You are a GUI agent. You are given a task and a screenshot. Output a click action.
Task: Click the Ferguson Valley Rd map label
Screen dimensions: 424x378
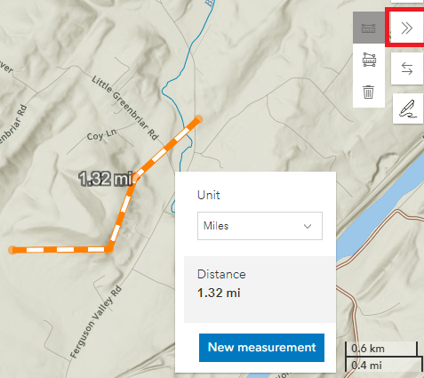click(95, 321)
